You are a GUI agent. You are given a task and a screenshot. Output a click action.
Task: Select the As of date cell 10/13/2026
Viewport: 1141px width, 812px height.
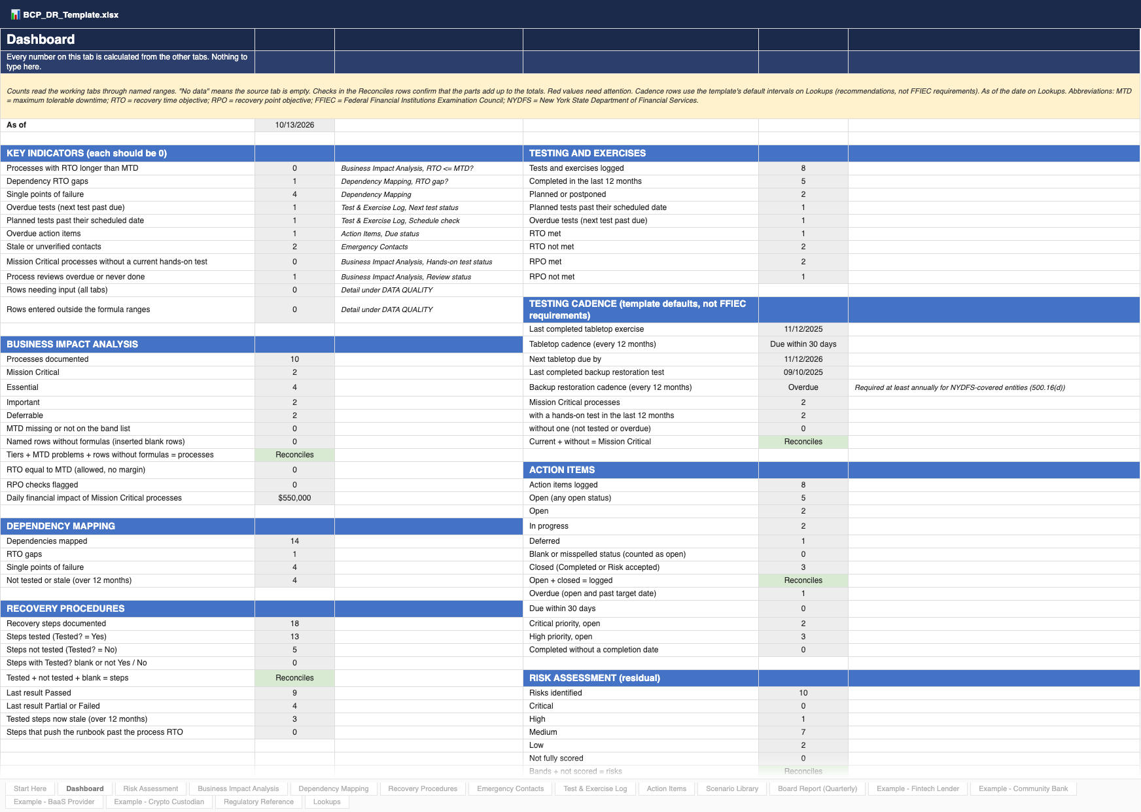pos(294,125)
